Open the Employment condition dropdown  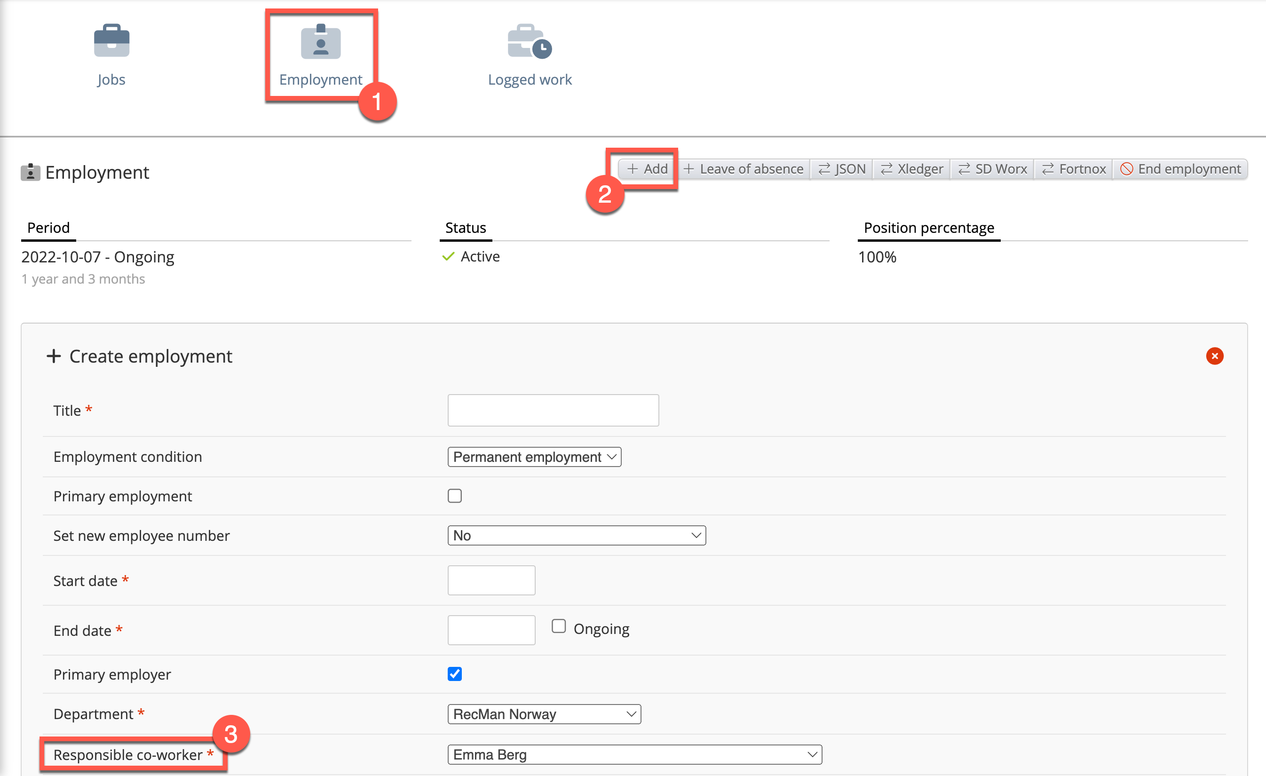(534, 457)
